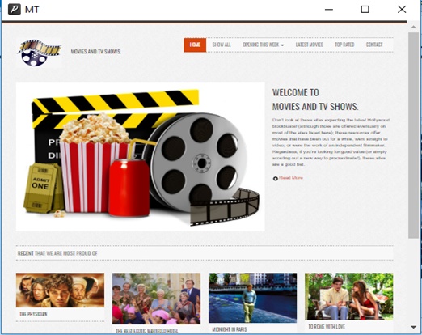The image size is (422, 335).
Task: Click the Read More circle arrow icon
Action: [x=275, y=178]
